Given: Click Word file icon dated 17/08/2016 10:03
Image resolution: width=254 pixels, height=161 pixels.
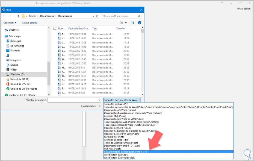Looking at the screenshot, I should pyautogui.click(x=60, y=42).
